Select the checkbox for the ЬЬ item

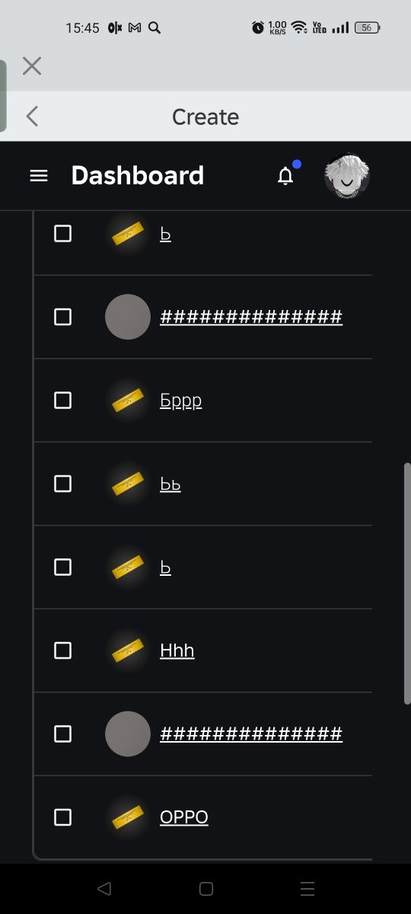point(62,484)
